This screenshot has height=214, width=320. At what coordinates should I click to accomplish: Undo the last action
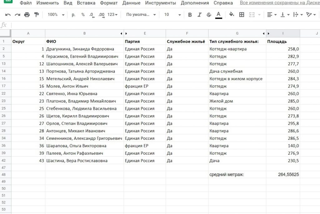tap(8, 15)
